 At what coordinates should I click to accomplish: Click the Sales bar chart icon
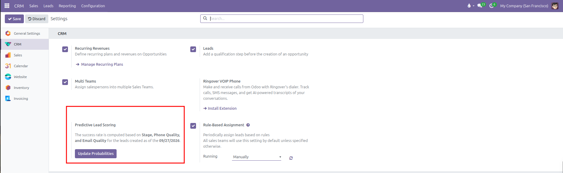pyautogui.click(x=8, y=55)
